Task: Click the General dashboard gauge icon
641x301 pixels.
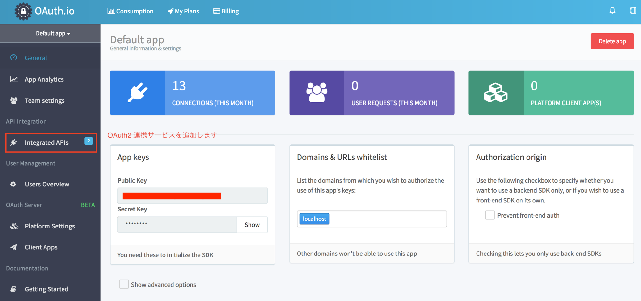Action: 13,58
